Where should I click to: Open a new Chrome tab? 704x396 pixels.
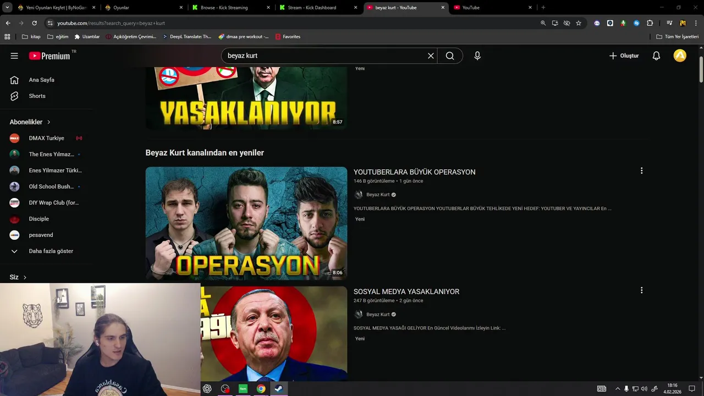tap(543, 8)
